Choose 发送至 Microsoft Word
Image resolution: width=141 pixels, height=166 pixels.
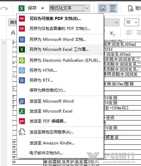tap(60, 101)
